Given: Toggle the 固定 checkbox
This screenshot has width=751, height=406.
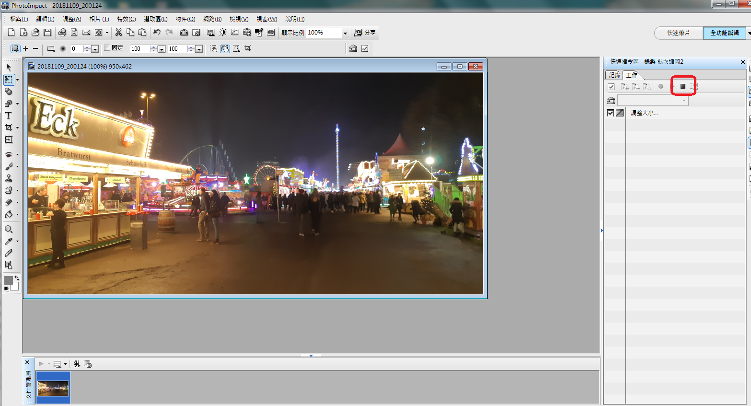Looking at the screenshot, I should 107,48.
